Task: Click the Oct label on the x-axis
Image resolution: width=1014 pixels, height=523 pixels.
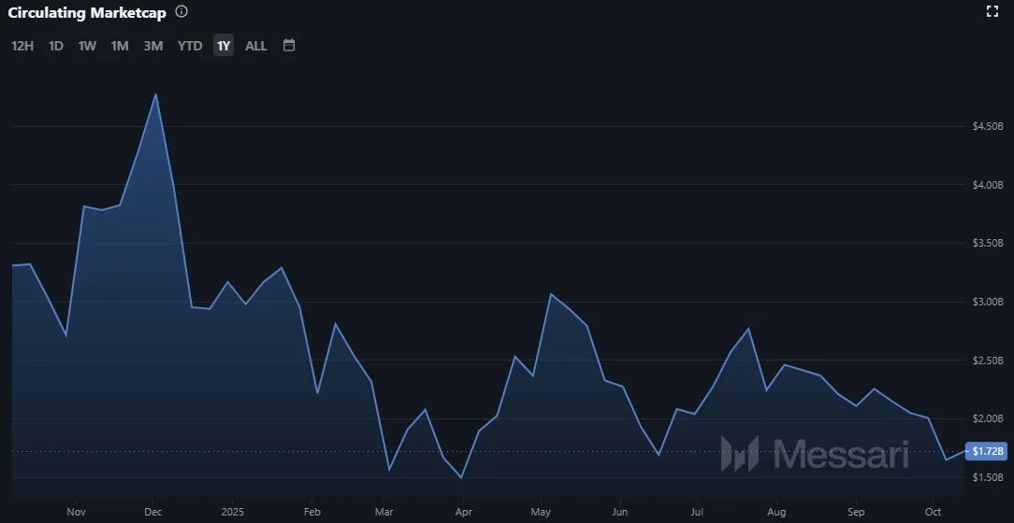Action: pos(933,512)
